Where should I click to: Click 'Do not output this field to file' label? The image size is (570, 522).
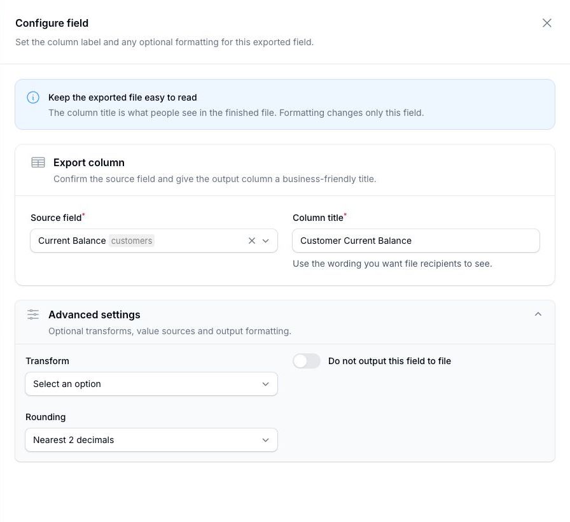(x=389, y=361)
